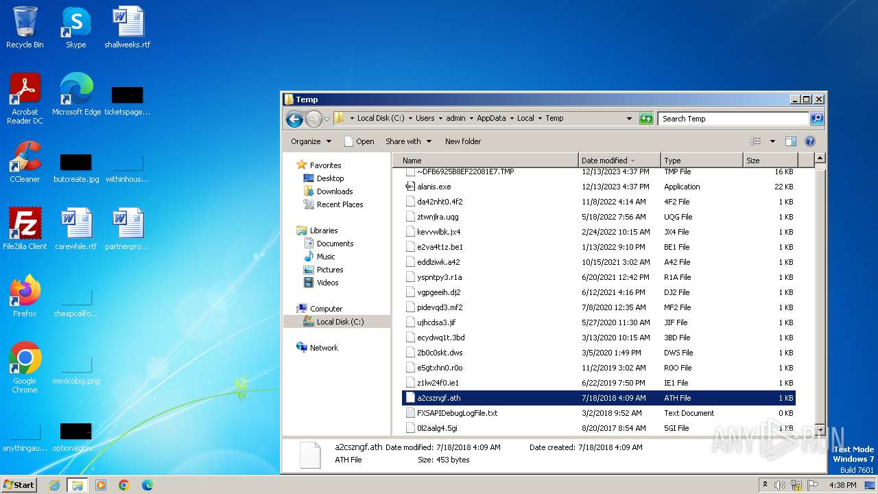Screen dimensions: 878x494
Task: Open Windows Media Player from the taskbar
Action: (x=101, y=485)
